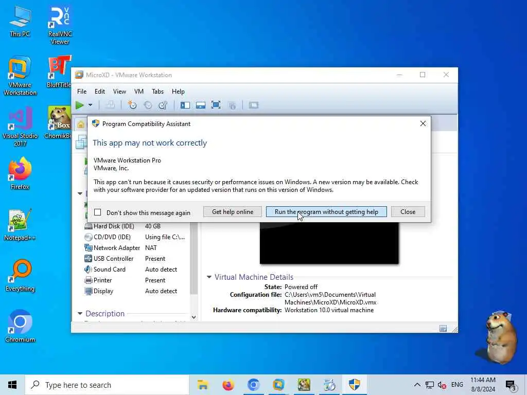The height and width of the screenshot is (395, 527).
Task: Open the power options dropdown arrow
Action: [x=91, y=105]
